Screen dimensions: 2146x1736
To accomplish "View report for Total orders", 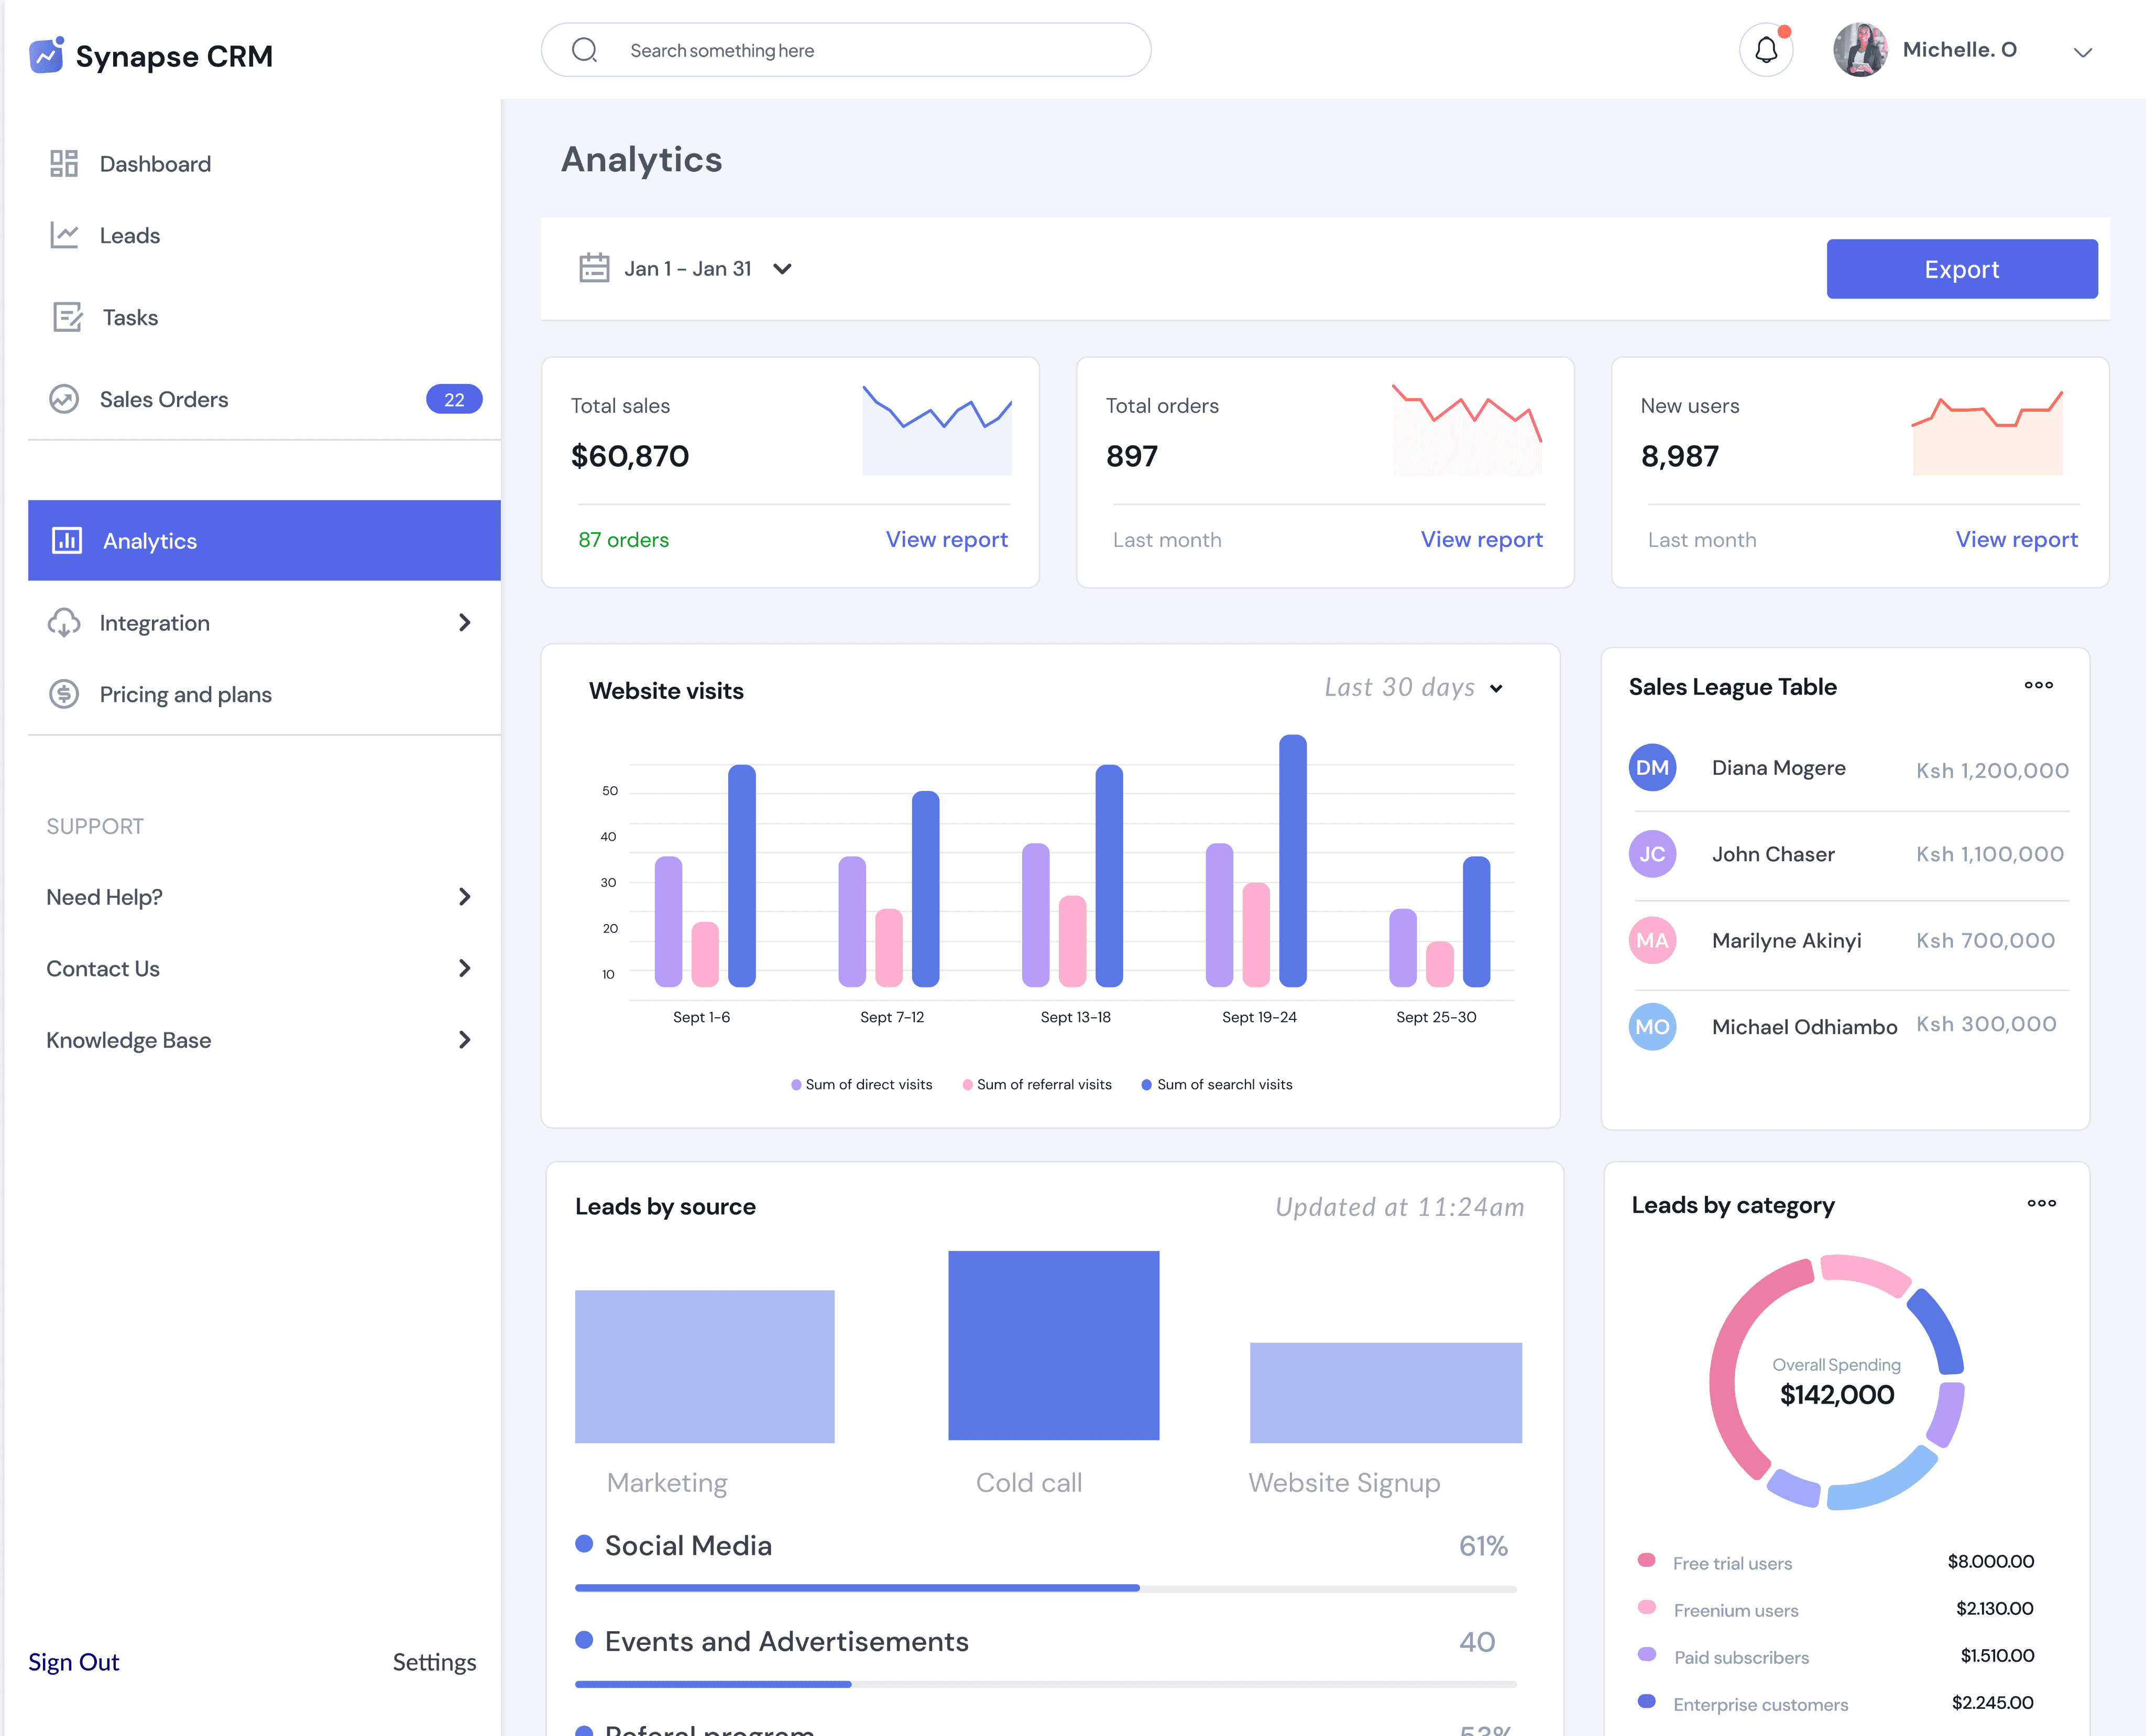I will point(1482,539).
